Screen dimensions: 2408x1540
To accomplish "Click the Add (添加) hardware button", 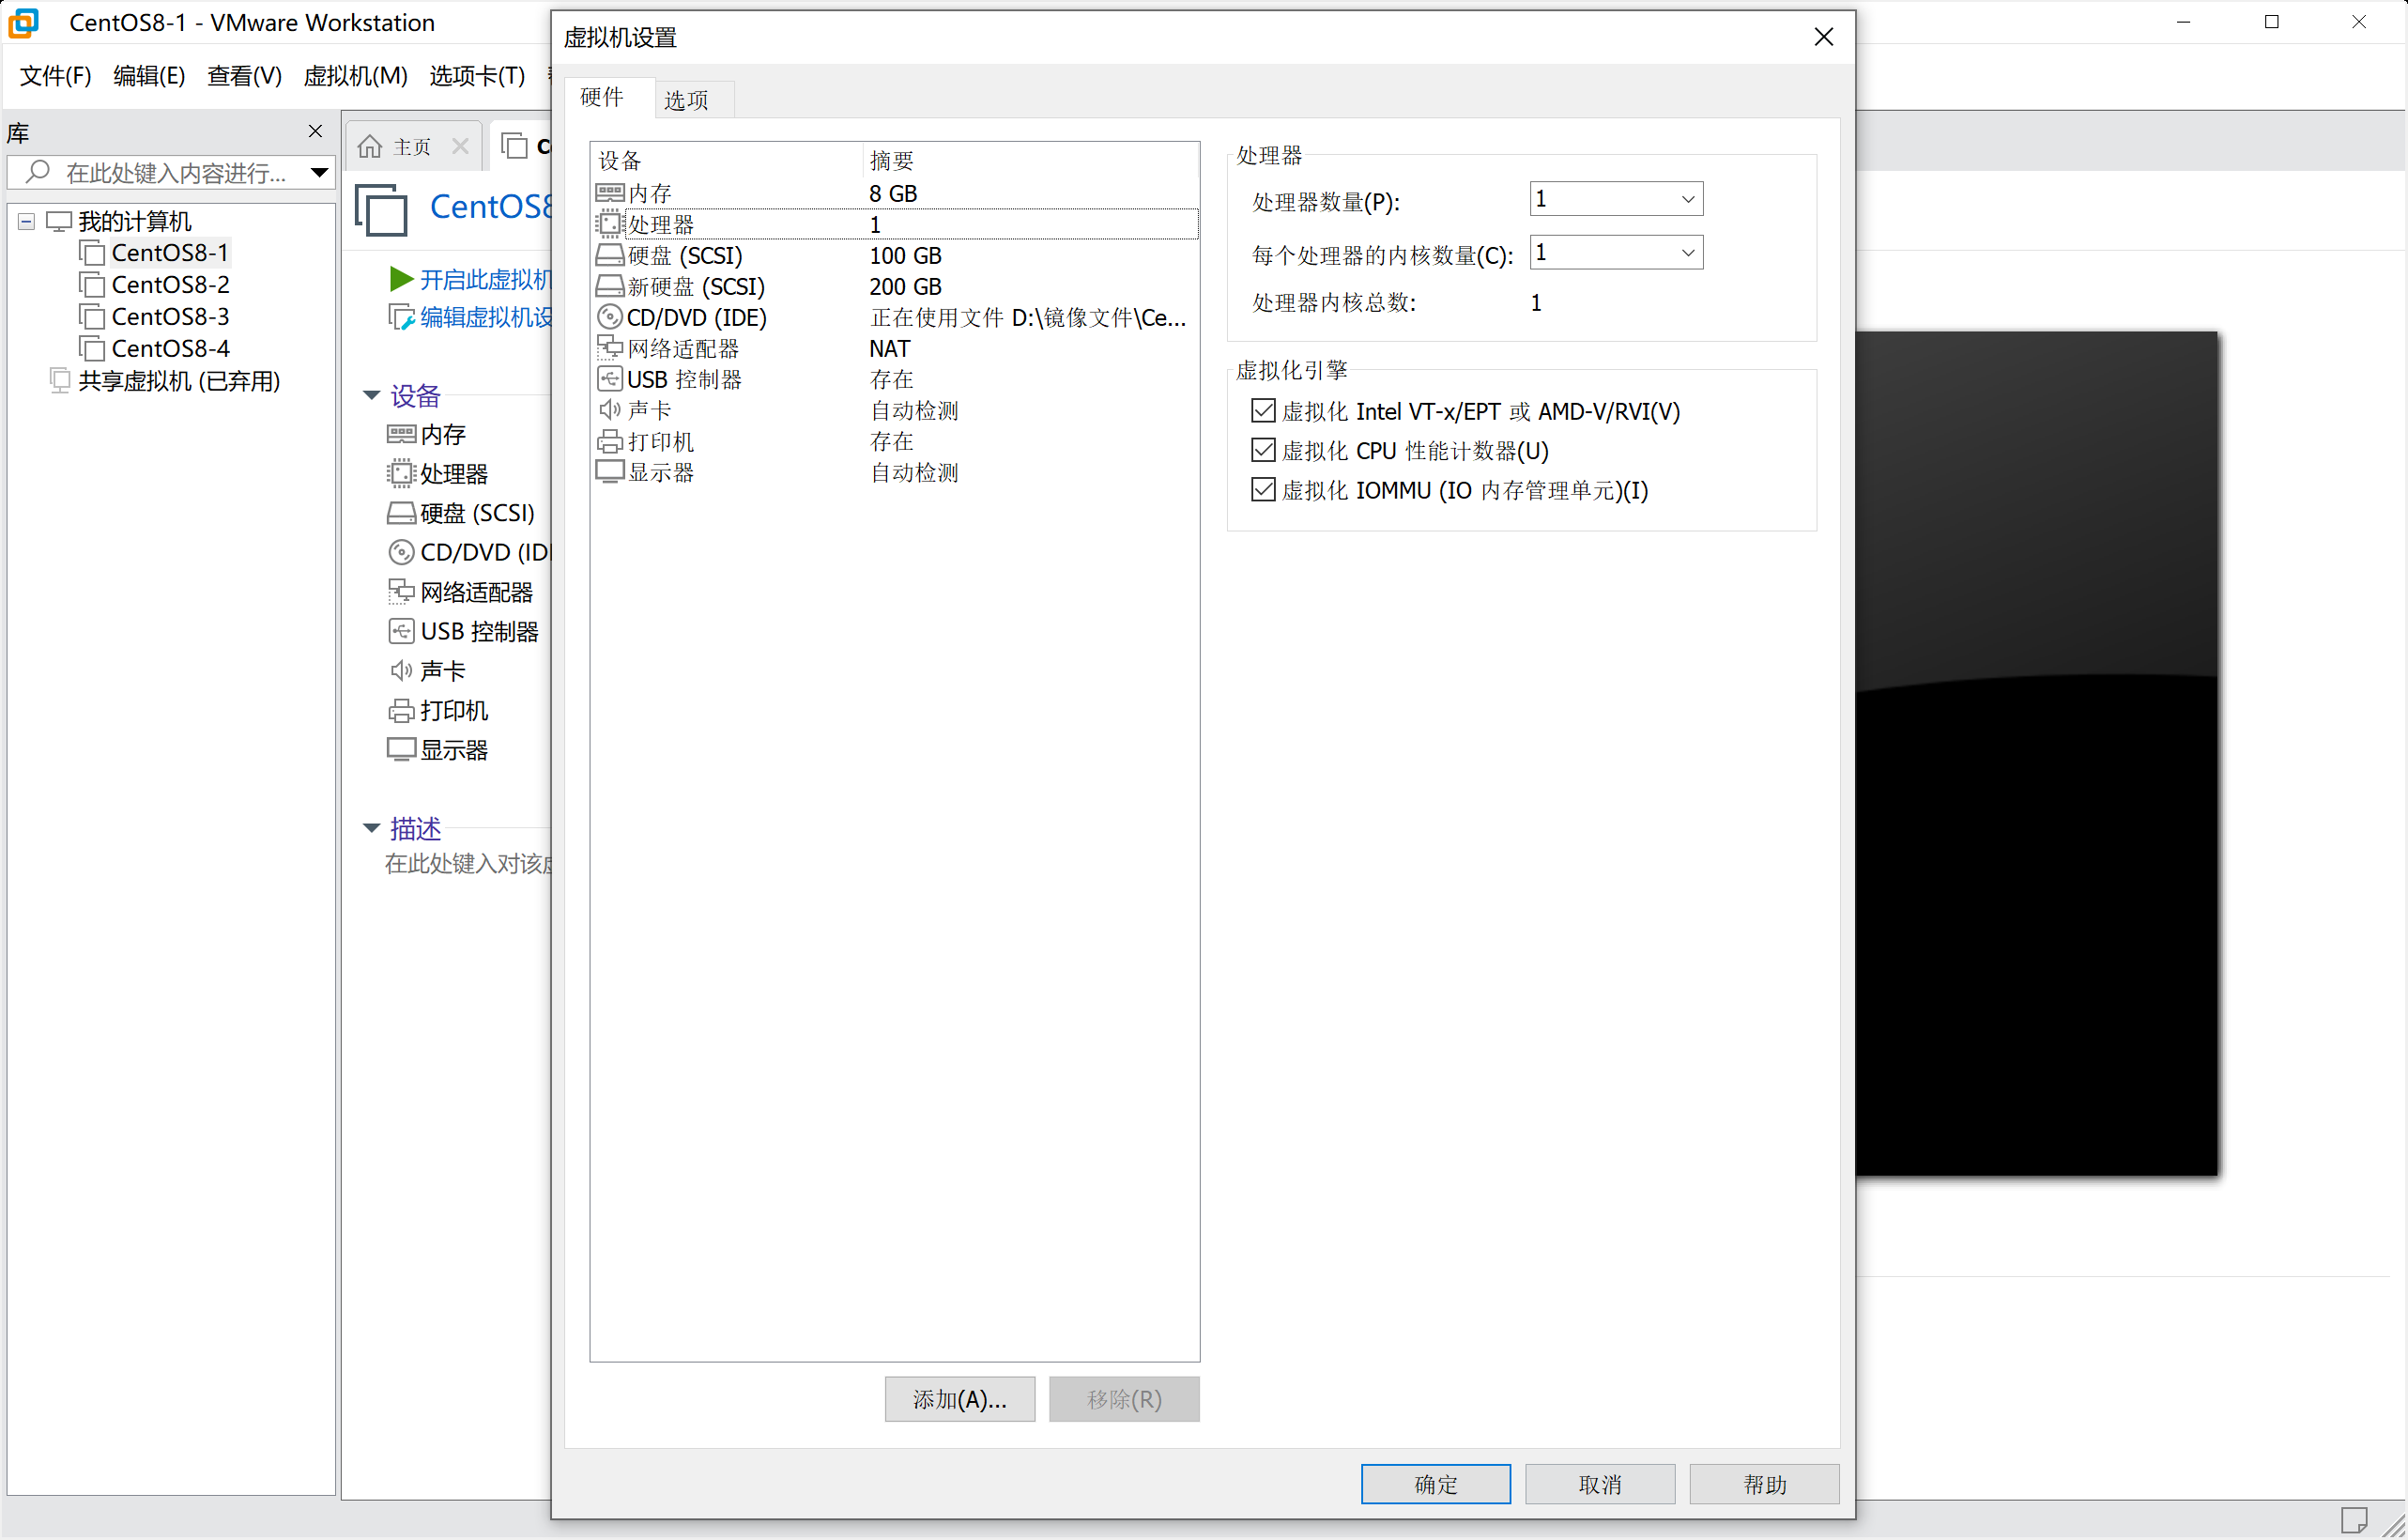I will [x=959, y=1399].
